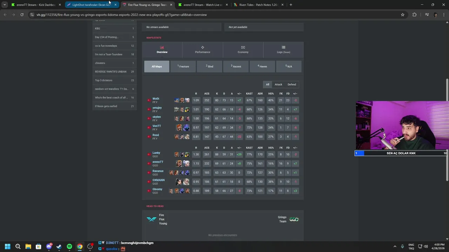Open Ravanue player profile
This screenshot has height=252, width=449.
pyautogui.click(x=158, y=171)
